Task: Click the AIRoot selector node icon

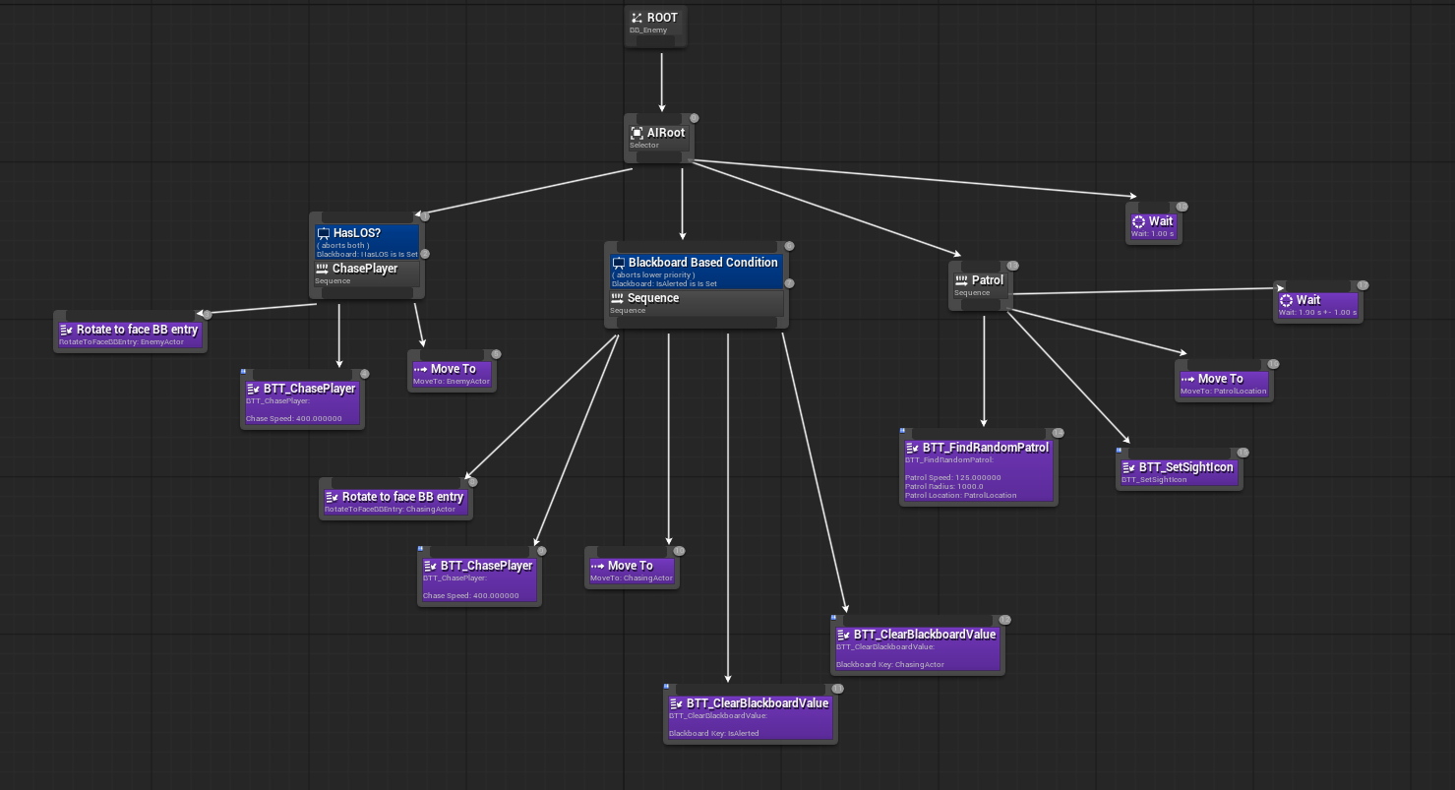Action: 637,133
